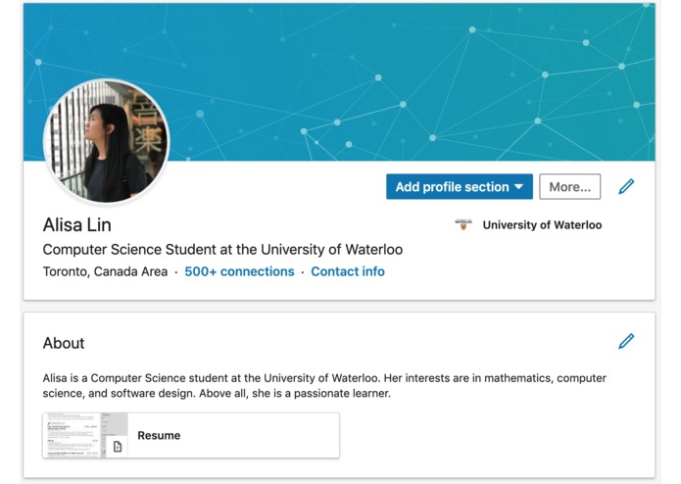Click the University of Waterloo school label
This screenshot has width=681, height=484.
point(542,224)
